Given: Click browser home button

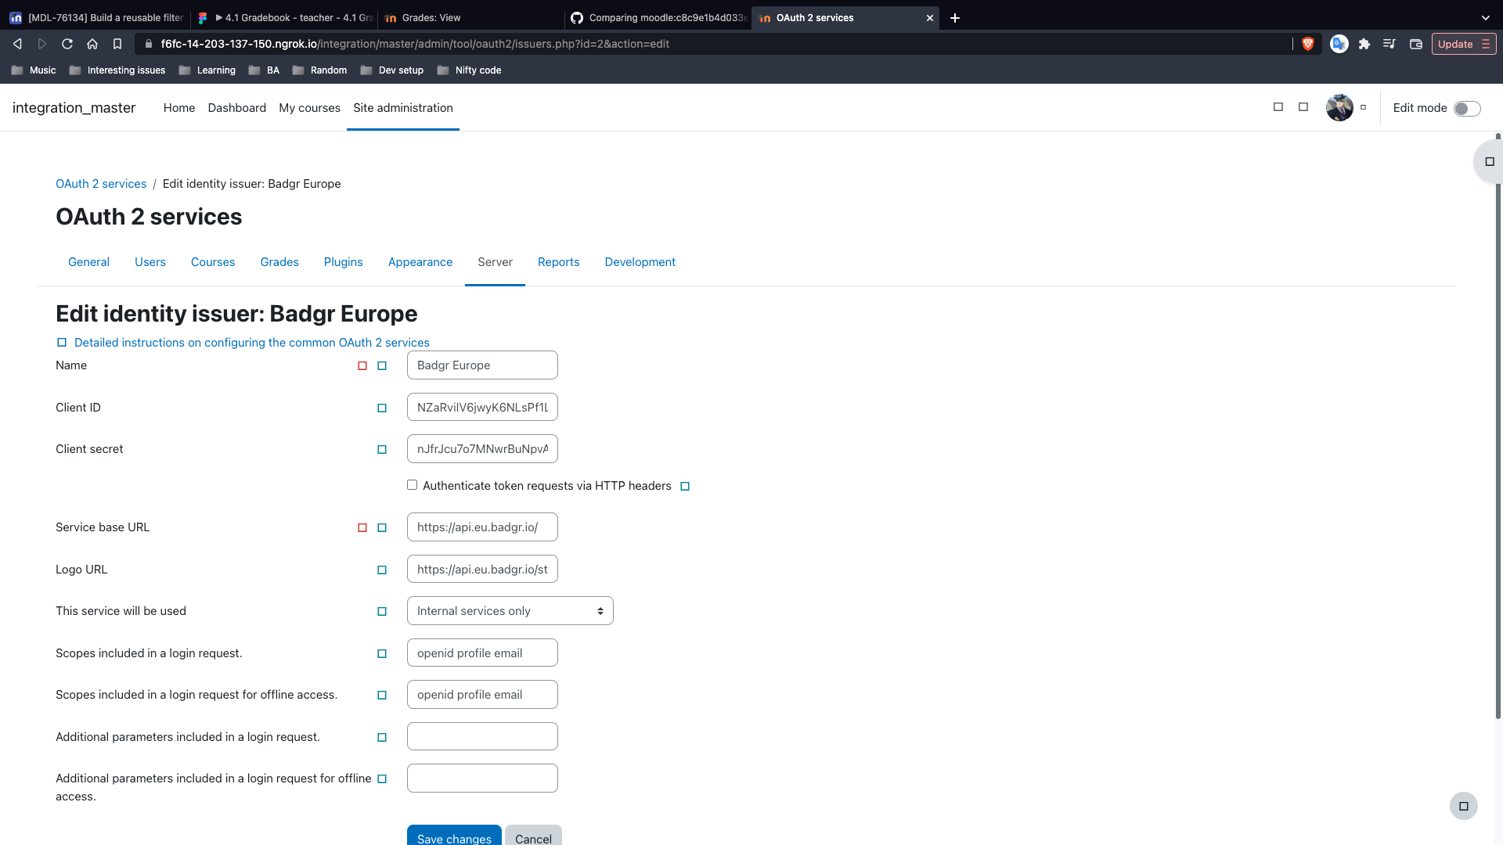Looking at the screenshot, I should coord(92,44).
